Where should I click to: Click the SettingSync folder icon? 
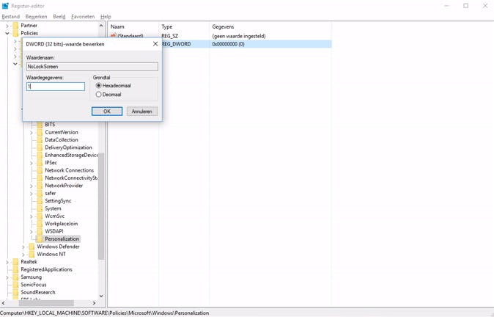[40, 201]
